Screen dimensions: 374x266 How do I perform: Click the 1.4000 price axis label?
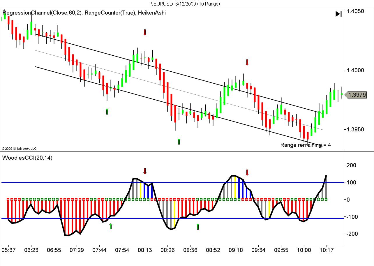tap(355, 70)
